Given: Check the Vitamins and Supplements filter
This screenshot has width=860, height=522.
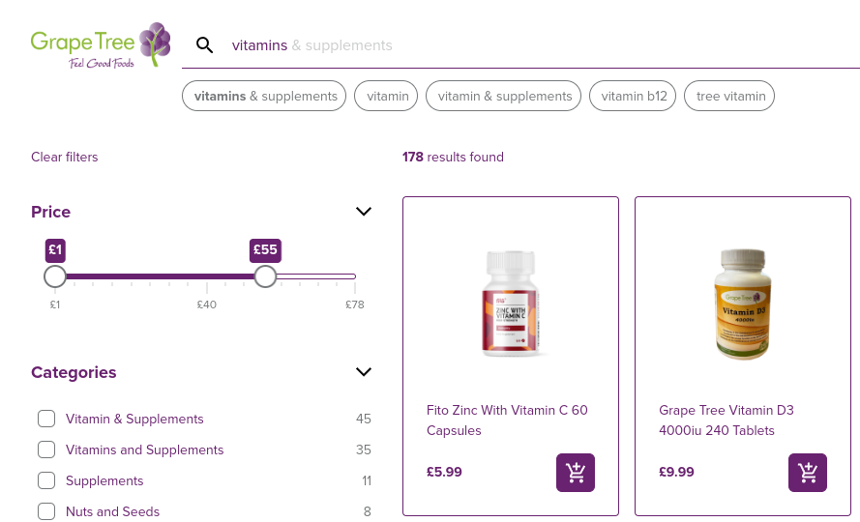Looking at the screenshot, I should 46,449.
